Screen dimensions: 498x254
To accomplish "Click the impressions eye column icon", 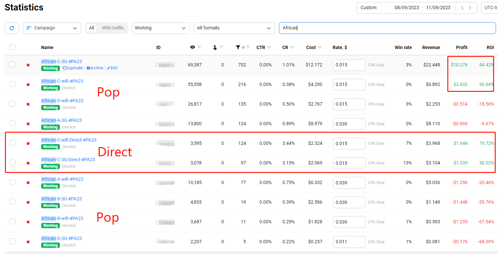I will 193,47.
